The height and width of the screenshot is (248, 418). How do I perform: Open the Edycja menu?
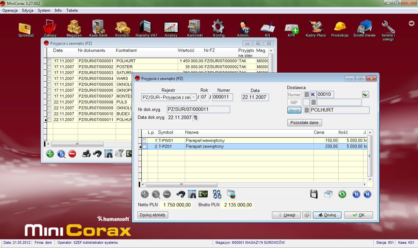click(x=28, y=10)
